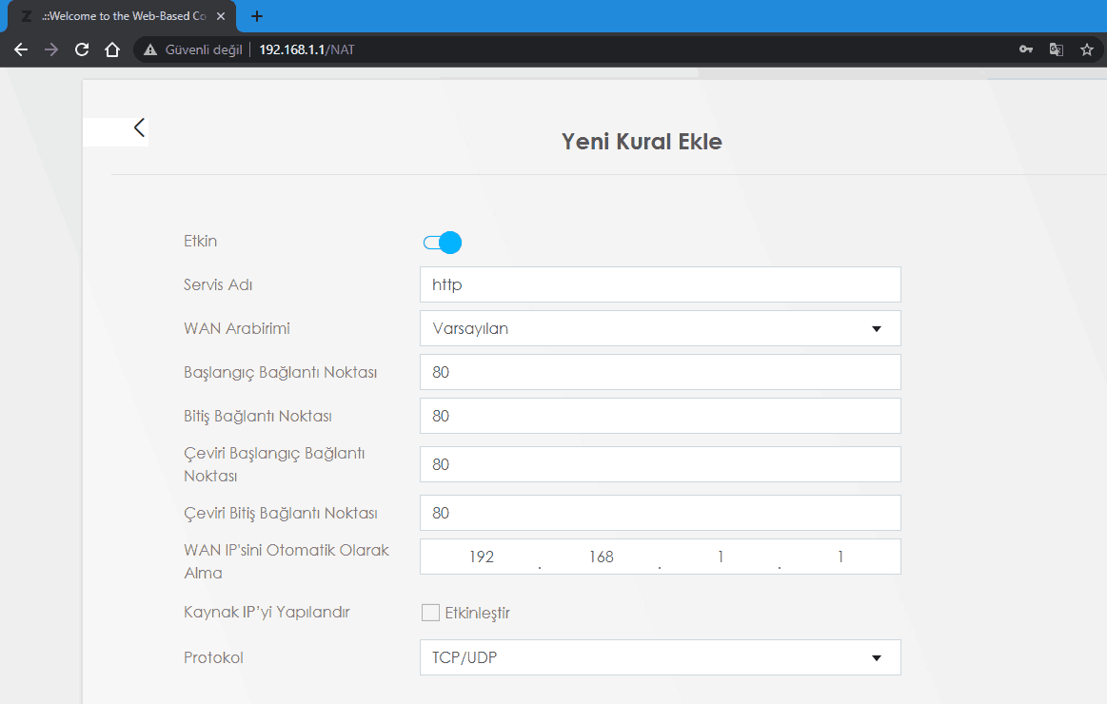Click the back chevron beside Yeni Kural Ekle
This screenshot has width=1107, height=704.
[x=139, y=127]
